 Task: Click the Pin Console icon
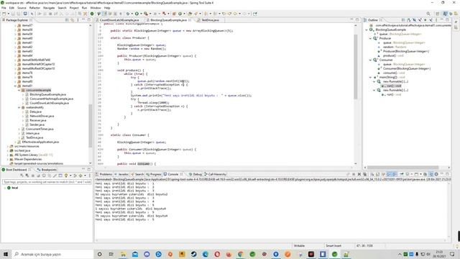pyautogui.click(x=401, y=174)
